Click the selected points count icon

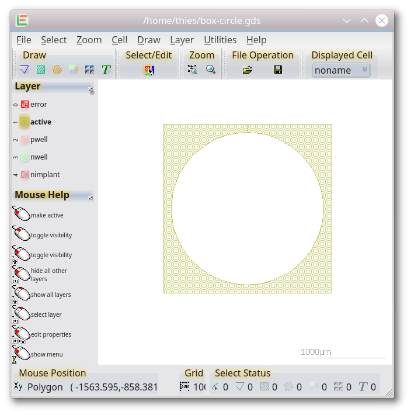215,387
